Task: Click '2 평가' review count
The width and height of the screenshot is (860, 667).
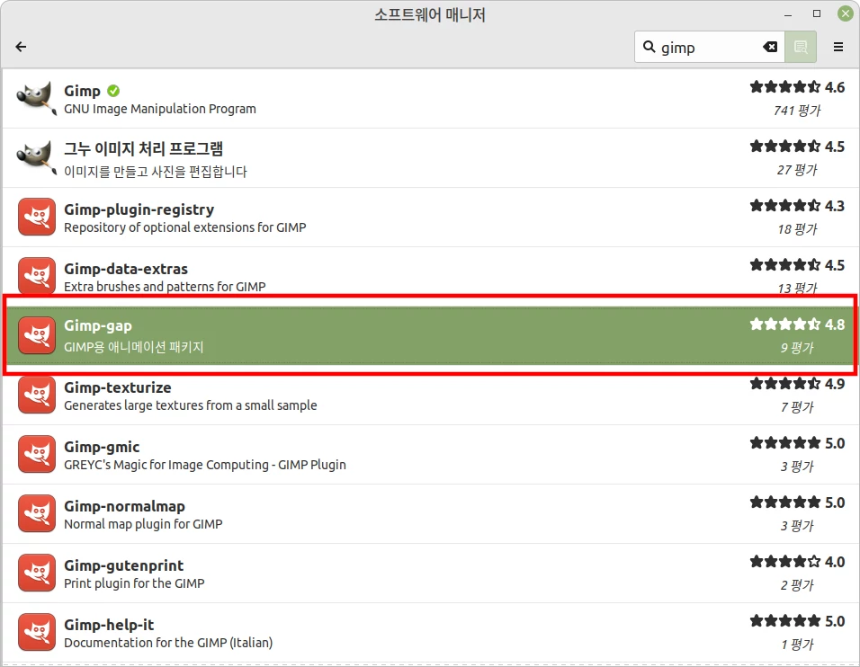Action: pyautogui.click(x=797, y=585)
